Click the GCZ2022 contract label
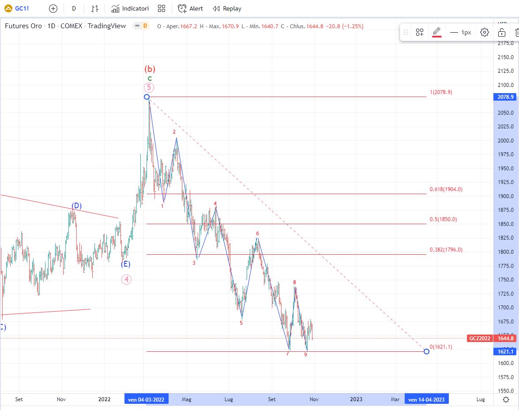 point(480,338)
